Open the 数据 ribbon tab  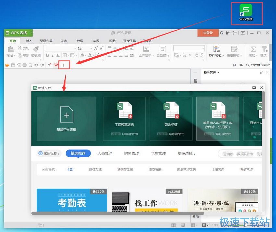pyautogui.click(x=80, y=41)
